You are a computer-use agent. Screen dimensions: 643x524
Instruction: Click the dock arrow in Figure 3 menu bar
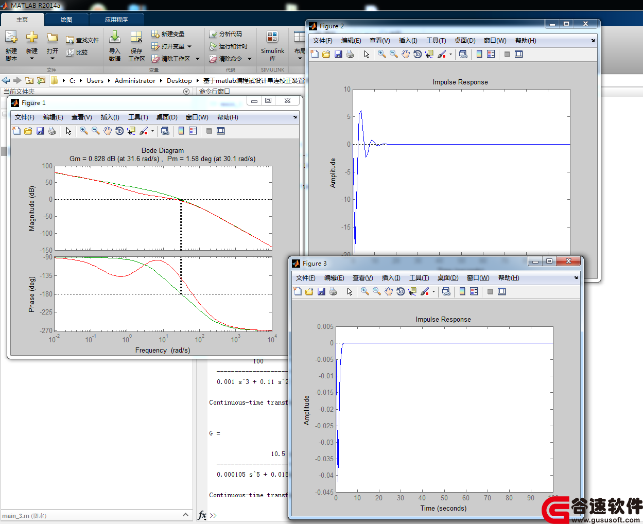coord(576,278)
